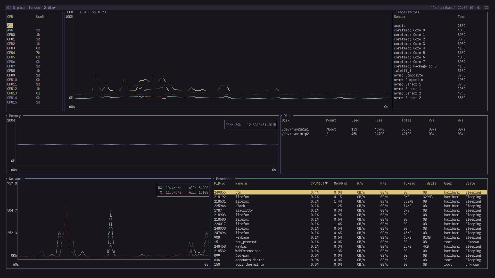Toggle the AVG line in CPU list
This screenshot has height=278, width=495.
click(x=10, y=30)
